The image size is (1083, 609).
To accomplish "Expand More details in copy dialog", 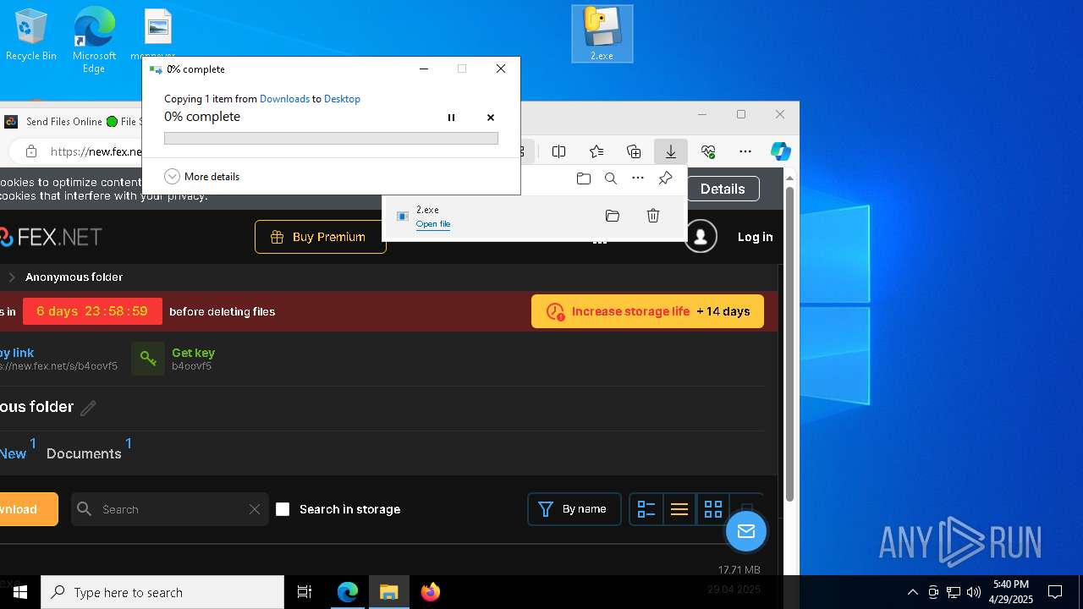I will (202, 176).
